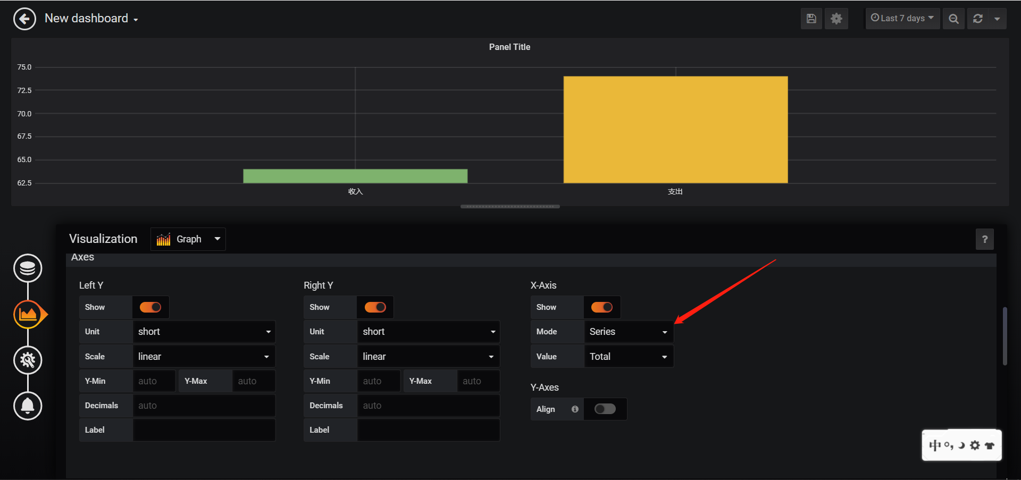This screenshot has height=480, width=1021.
Task: Open the Right Y Unit dropdown
Action: point(429,332)
